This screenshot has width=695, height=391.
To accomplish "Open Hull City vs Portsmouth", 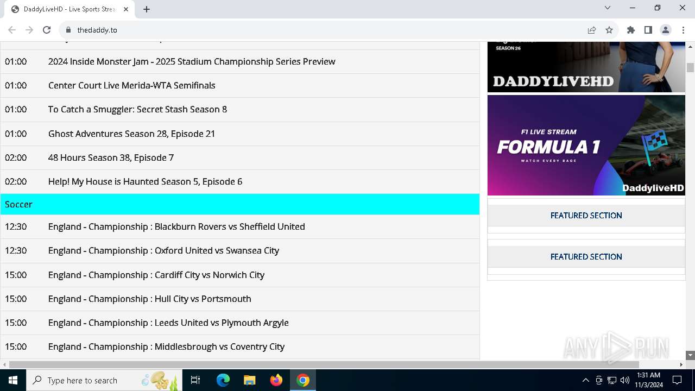I will pos(149,299).
